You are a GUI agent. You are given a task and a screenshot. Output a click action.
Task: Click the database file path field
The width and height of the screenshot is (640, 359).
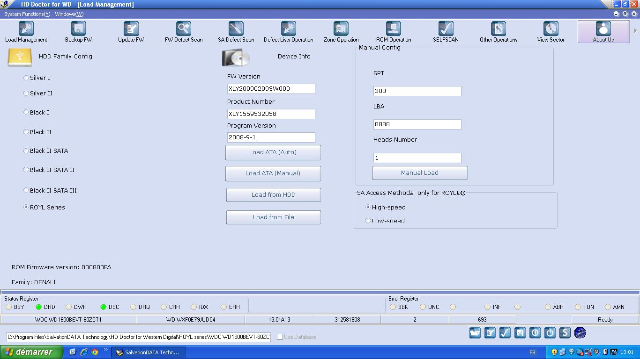139,337
